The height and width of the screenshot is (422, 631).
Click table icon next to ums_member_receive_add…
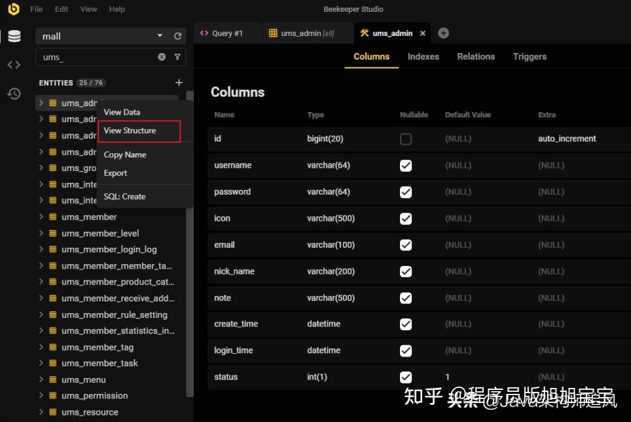point(53,298)
